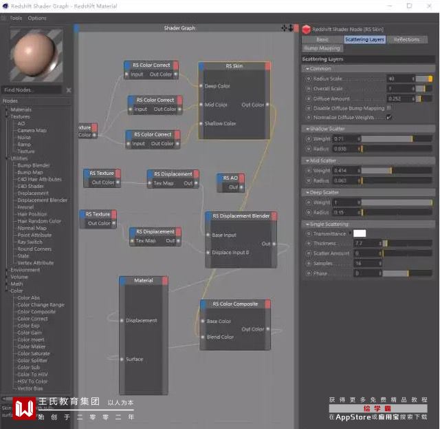Collapse the Deep Scatter section

(307, 192)
